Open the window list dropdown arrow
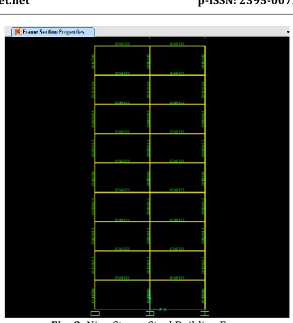The height and width of the screenshot is (323, 293). point(288,32)
